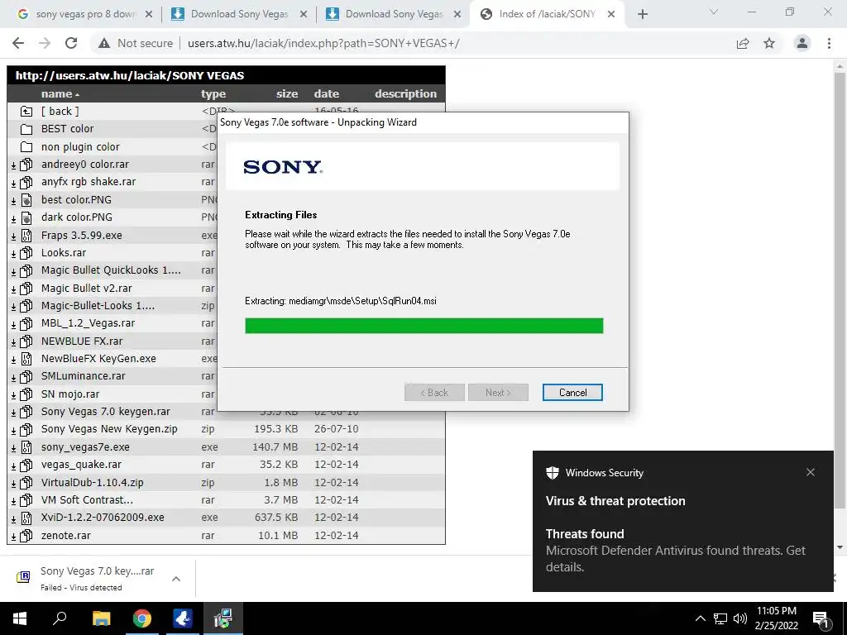This screenshot has width=847, height=635.
Task: Click archive icon beside VirtualDub-1.10.4.zip
Action: click(x=26, y=483)
